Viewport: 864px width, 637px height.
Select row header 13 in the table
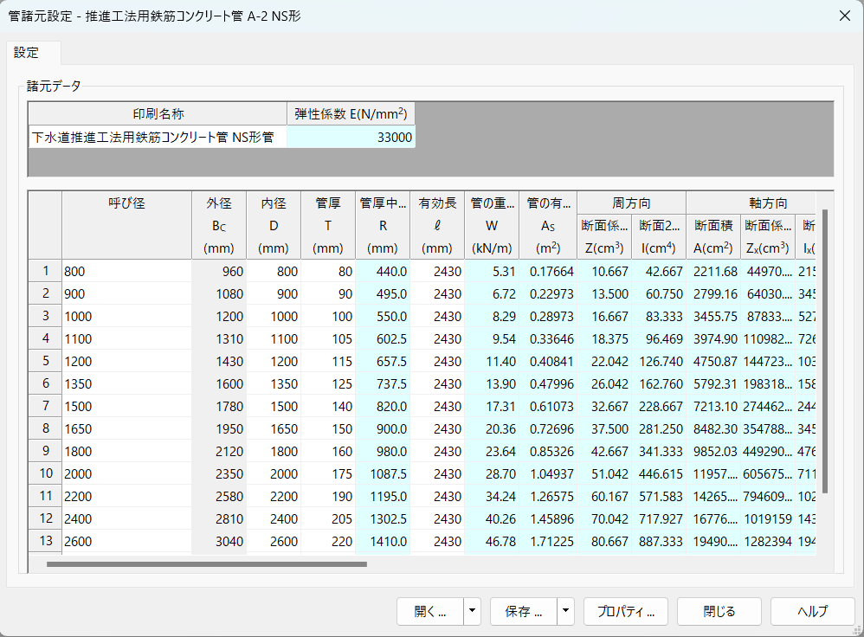pyautogui.click(x=45, y=541)
